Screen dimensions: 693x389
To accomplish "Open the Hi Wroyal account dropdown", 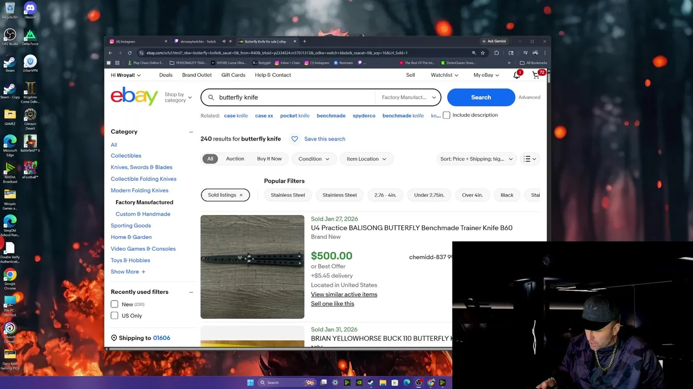I will click(126, 75).
